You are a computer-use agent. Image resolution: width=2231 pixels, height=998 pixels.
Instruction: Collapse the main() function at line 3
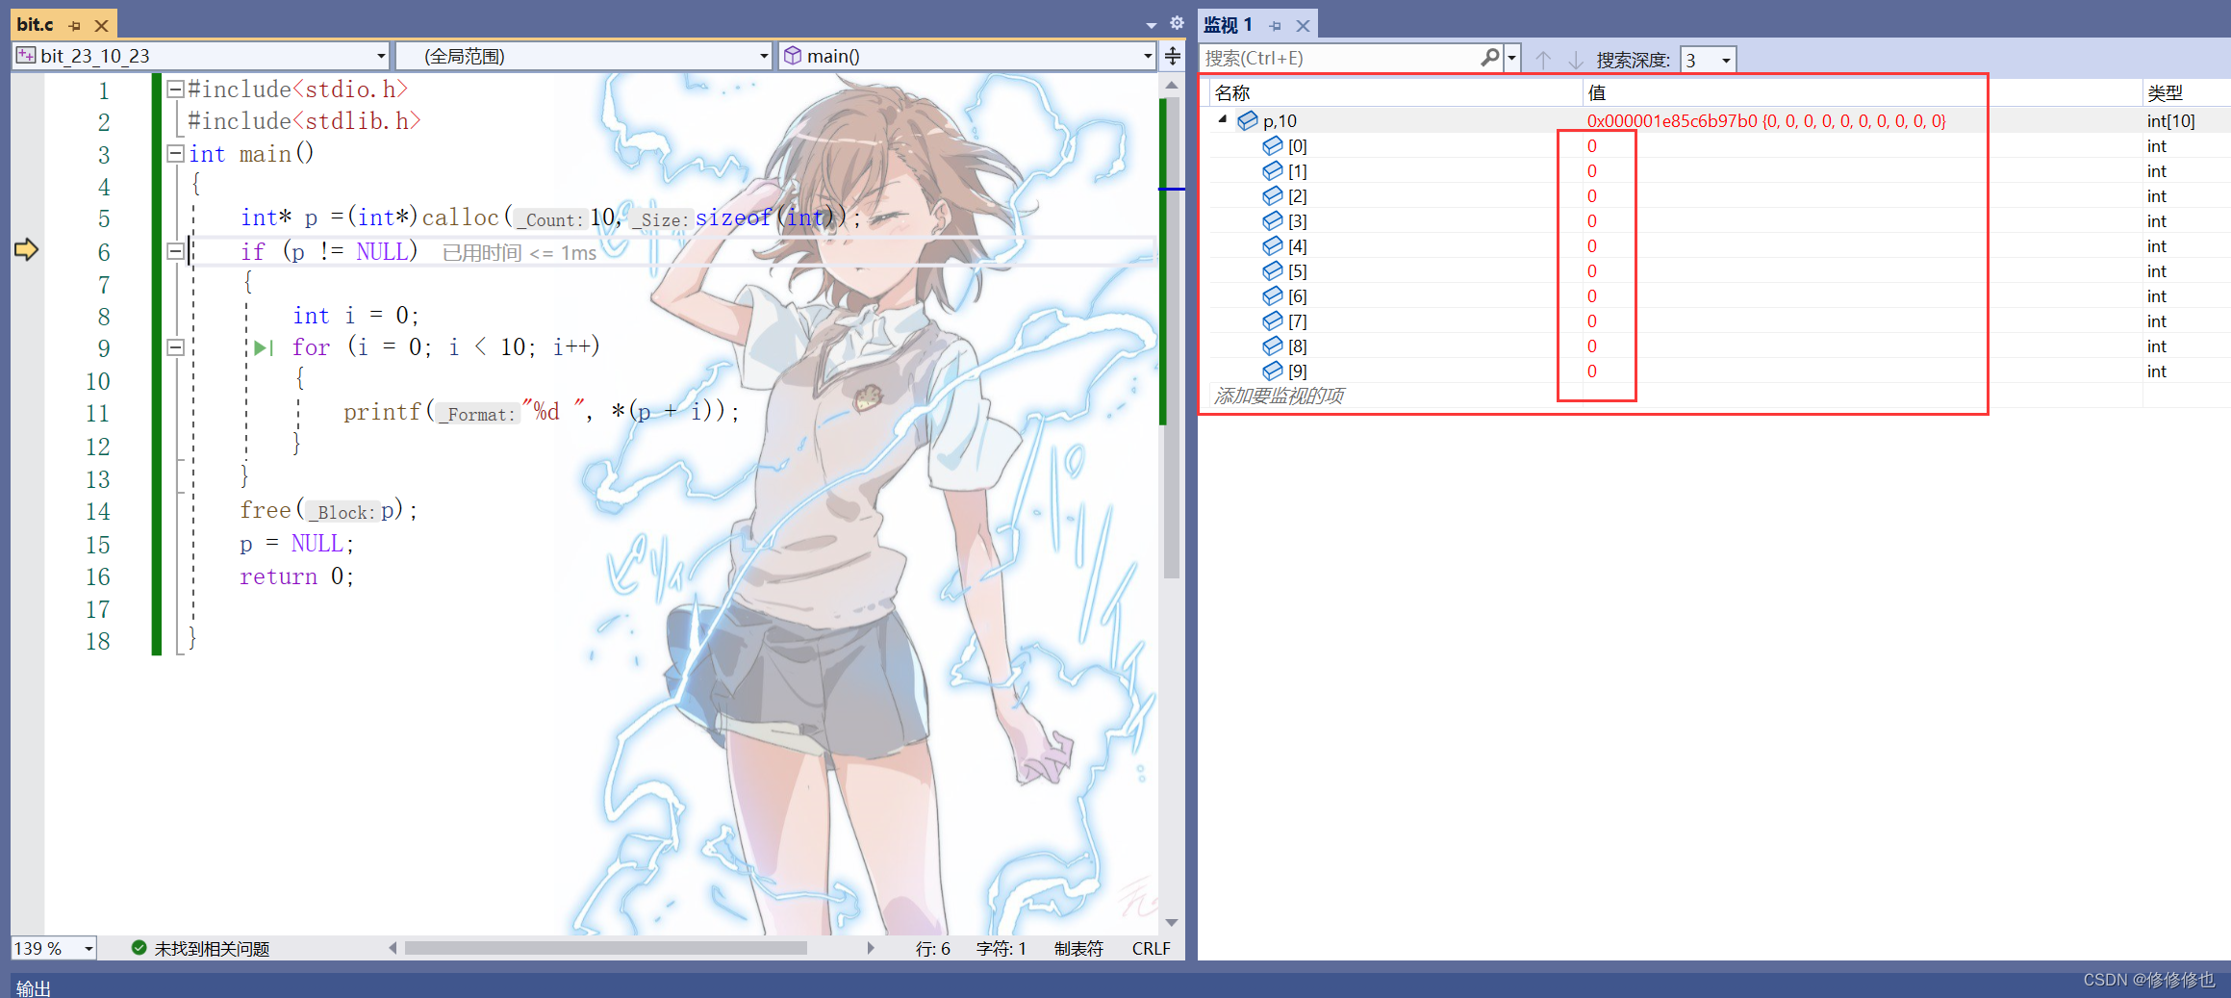pyautogui.click(x=175, y=153)
